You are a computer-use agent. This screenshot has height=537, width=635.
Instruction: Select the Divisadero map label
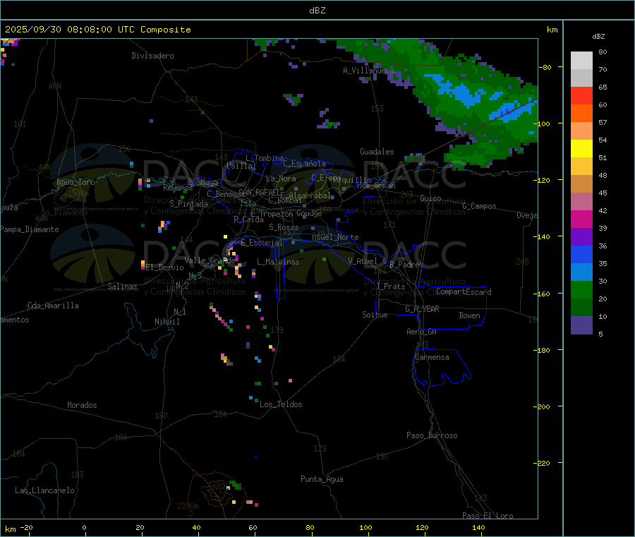(x=152, y=56)
